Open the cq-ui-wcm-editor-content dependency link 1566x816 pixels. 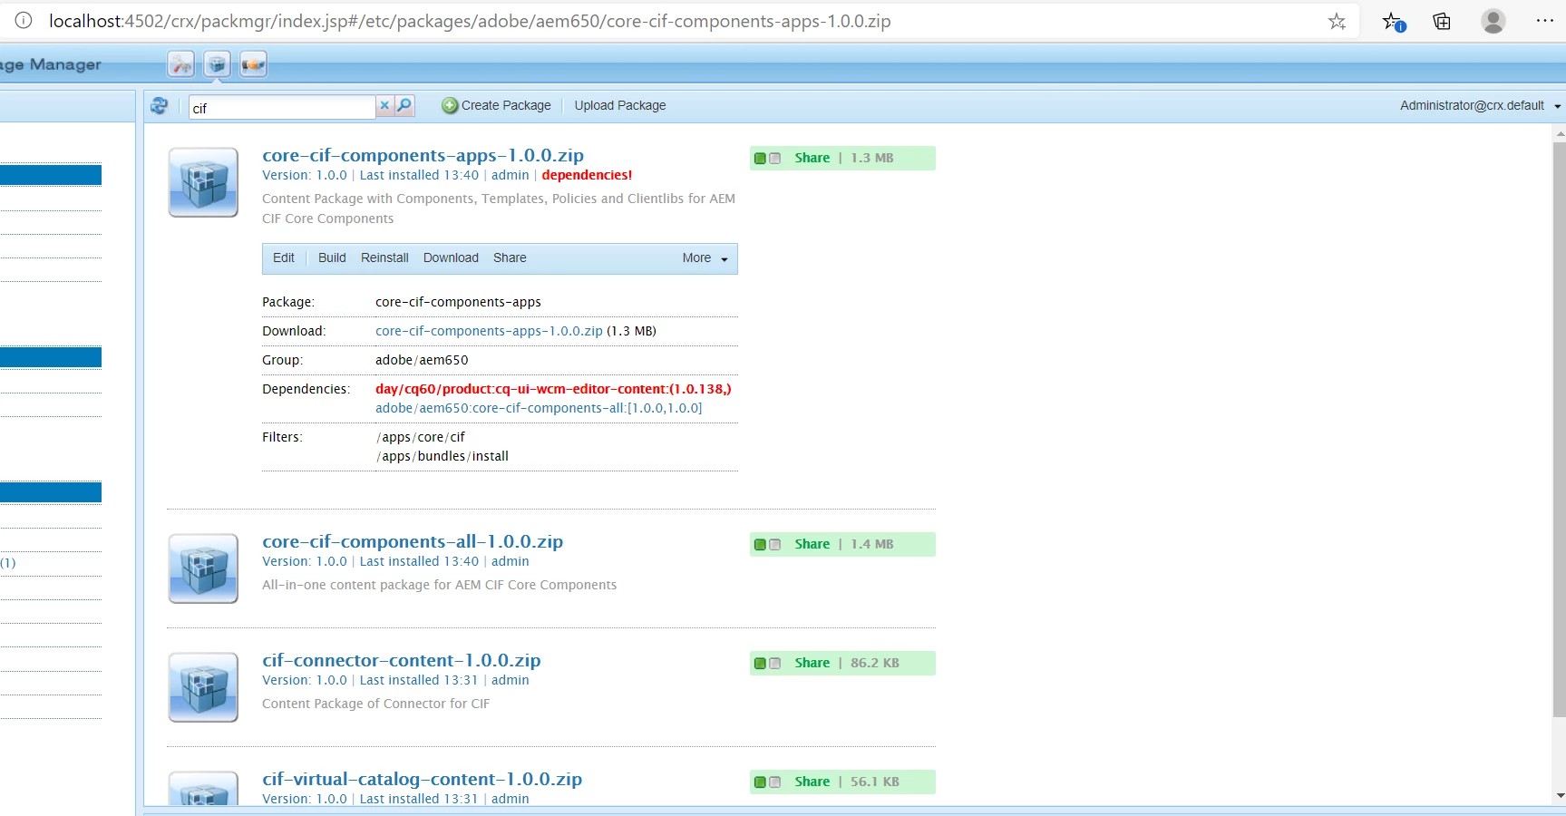pos(553,389)
